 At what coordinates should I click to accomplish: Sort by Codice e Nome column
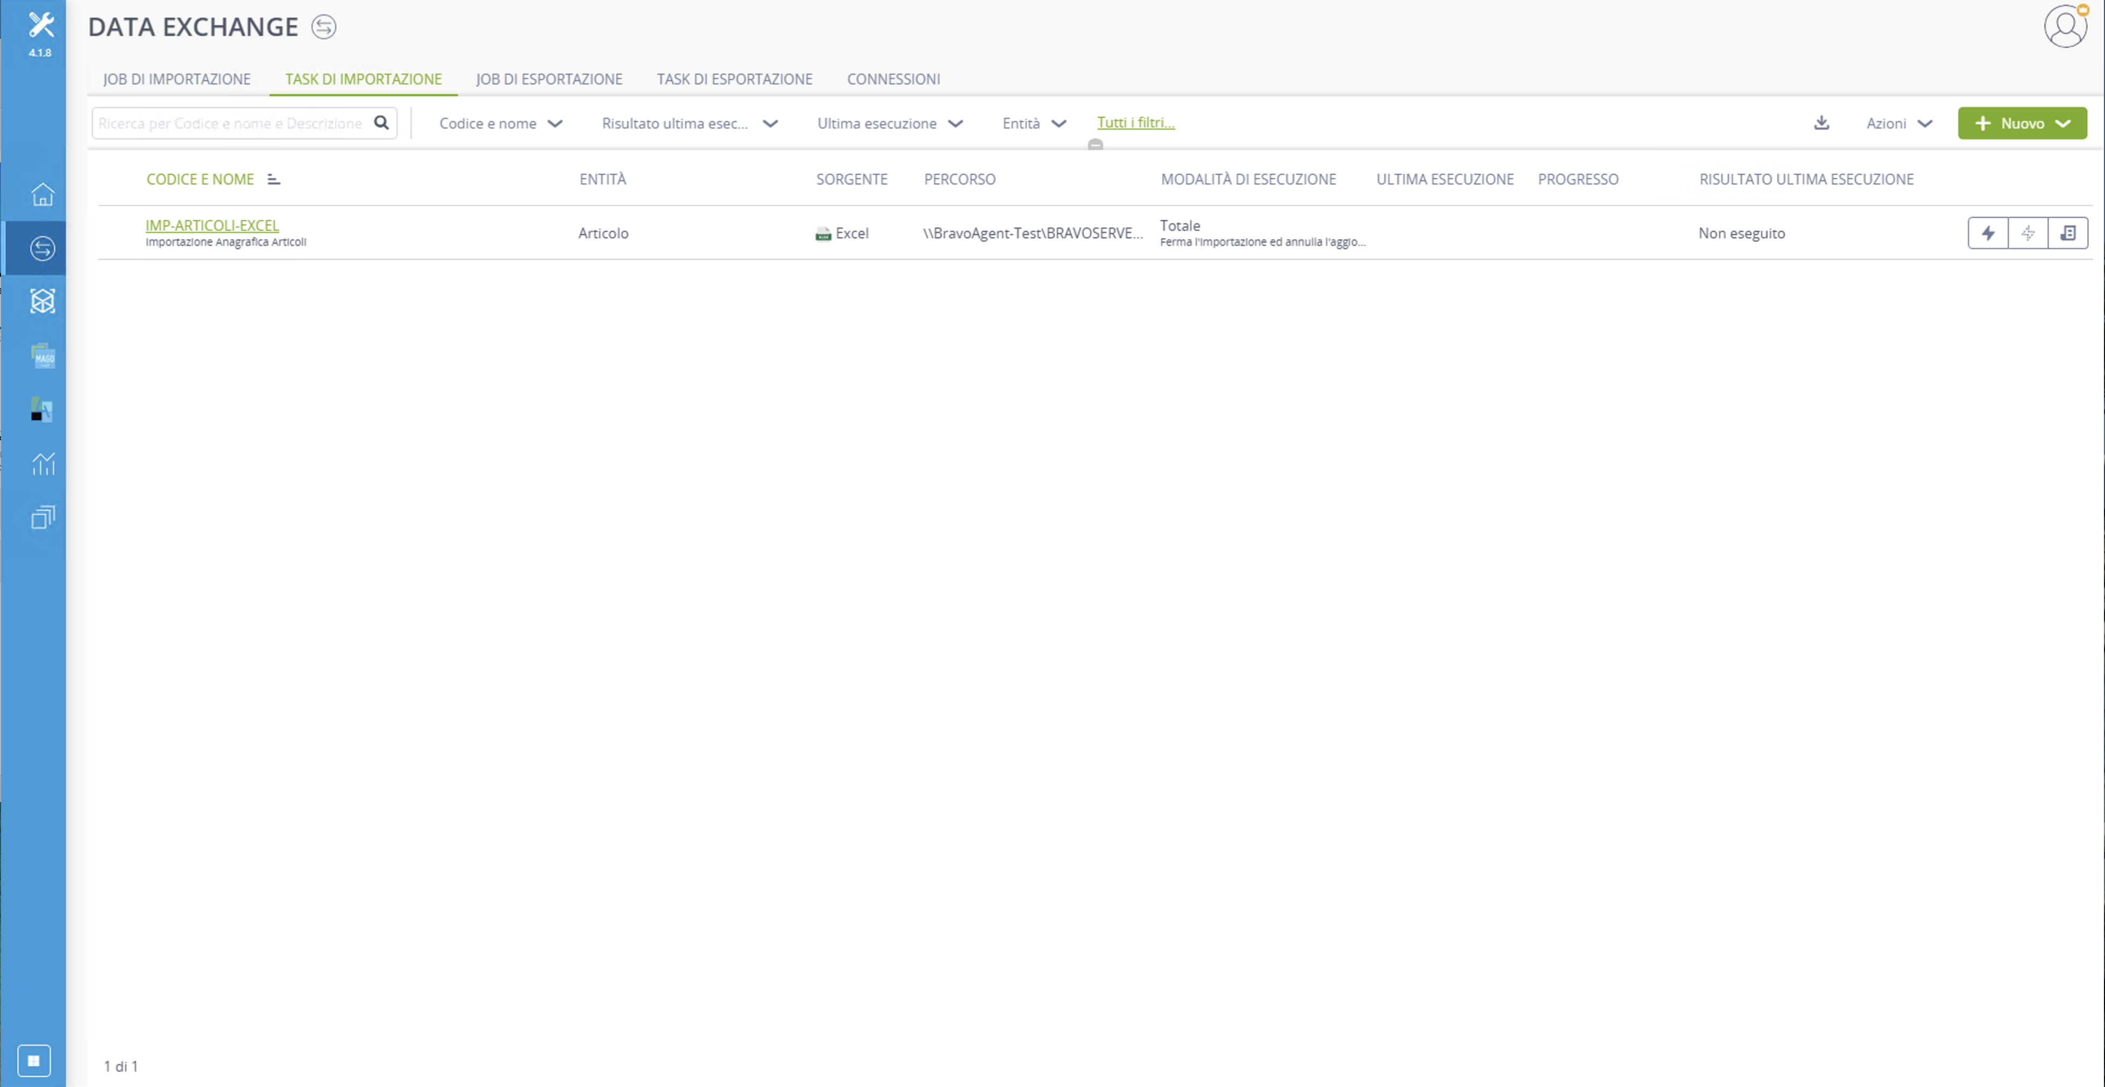coord(200,179)
